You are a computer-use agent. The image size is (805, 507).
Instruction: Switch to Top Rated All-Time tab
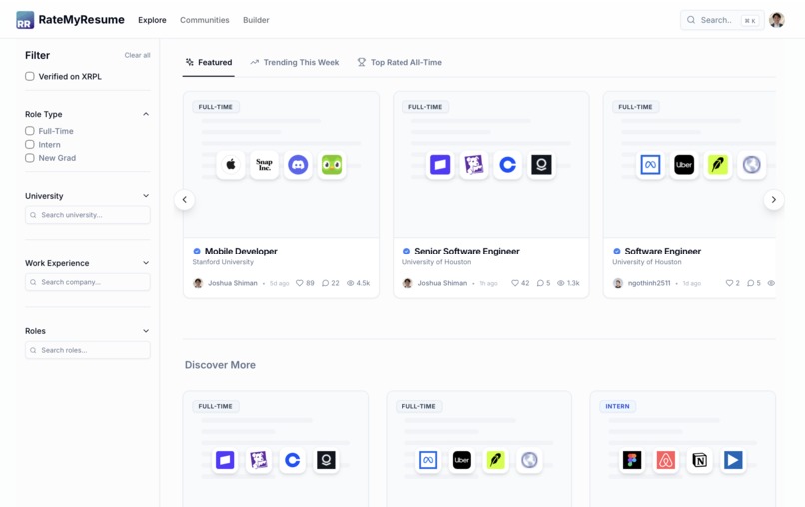click(x=400, y=62)
